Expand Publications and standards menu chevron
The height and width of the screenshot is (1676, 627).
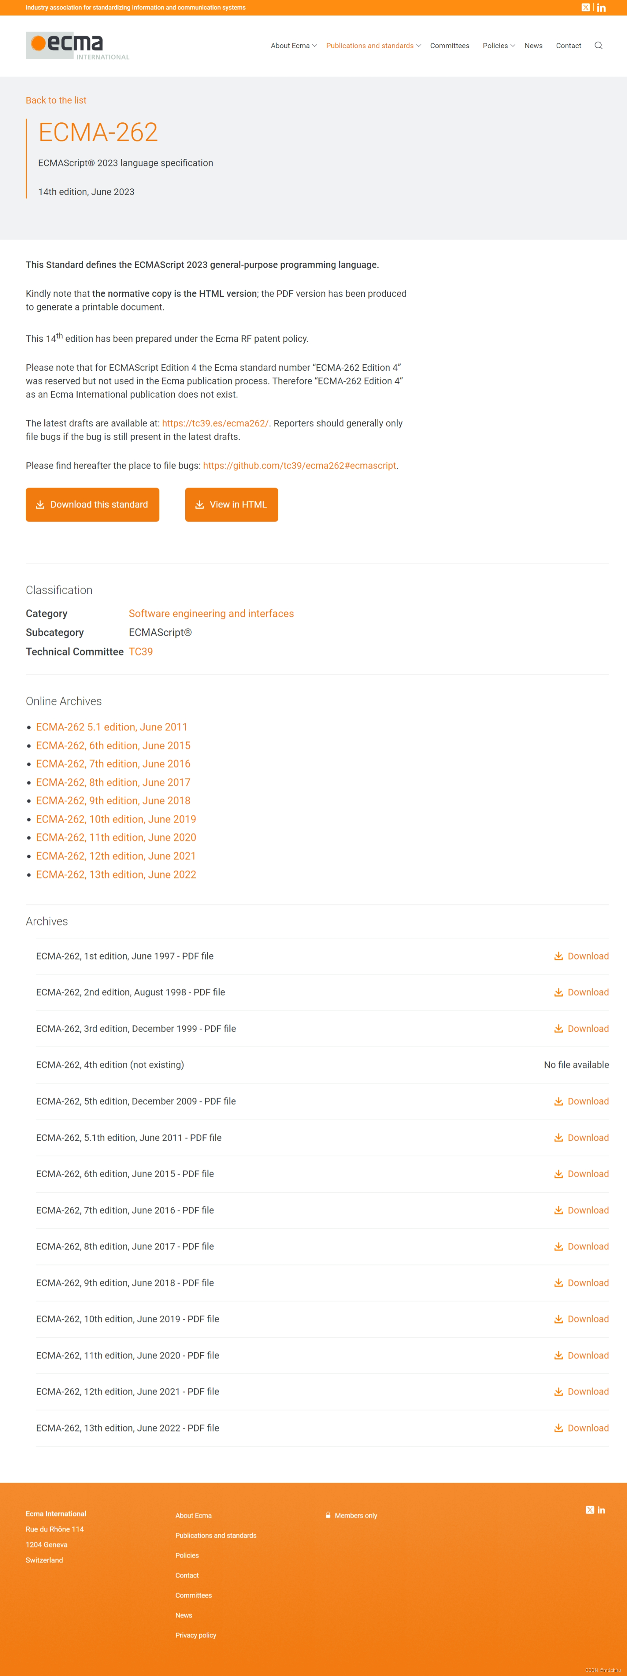click(x=418, y=45)
